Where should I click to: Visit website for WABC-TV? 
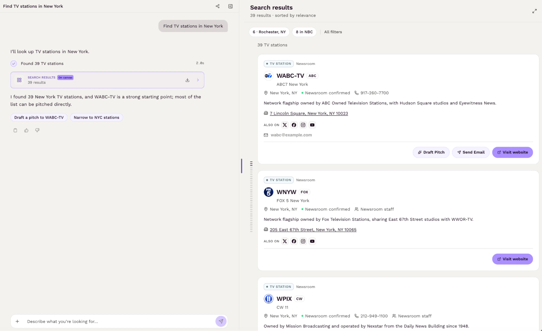click(512, 152)
